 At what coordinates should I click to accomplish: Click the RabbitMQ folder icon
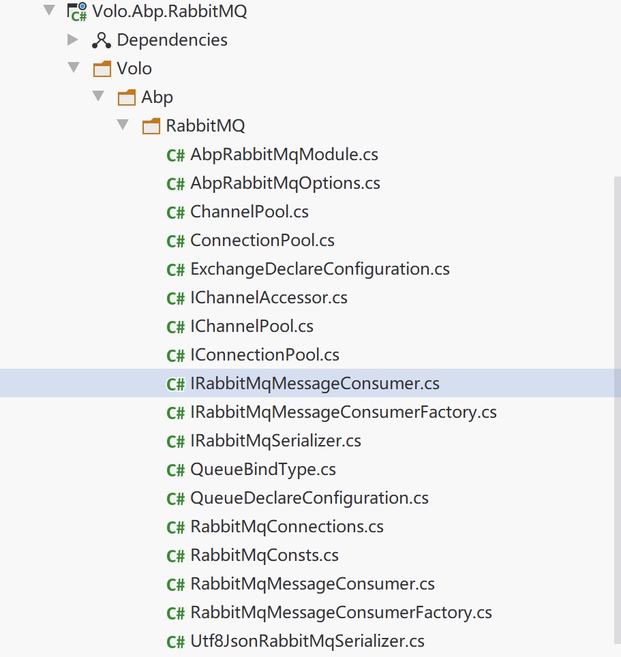pyautogui.click(x=151, y=126)
